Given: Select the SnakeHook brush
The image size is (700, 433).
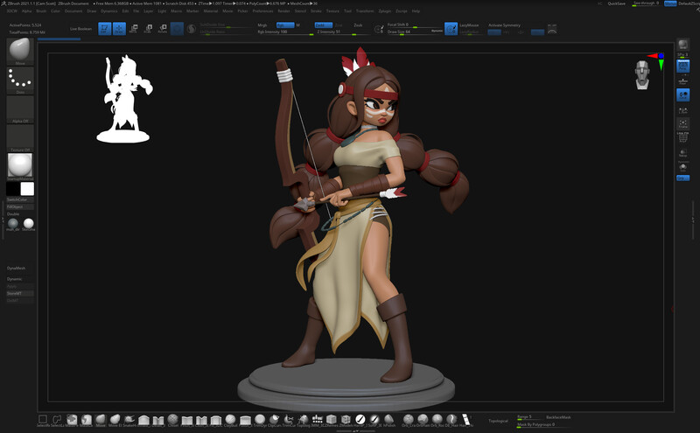Looking at the screenshot, I should (x=129, y=420).
